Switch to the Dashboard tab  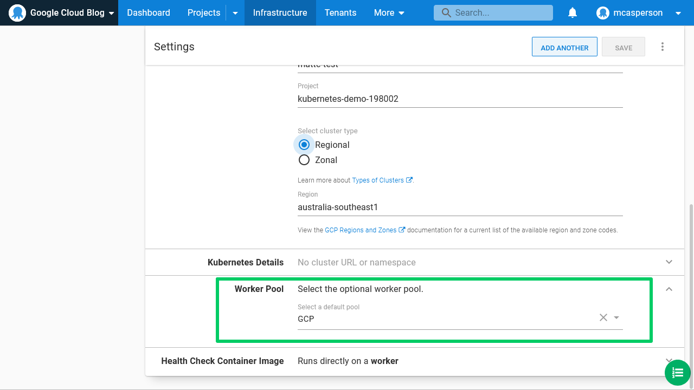[148, 12]
